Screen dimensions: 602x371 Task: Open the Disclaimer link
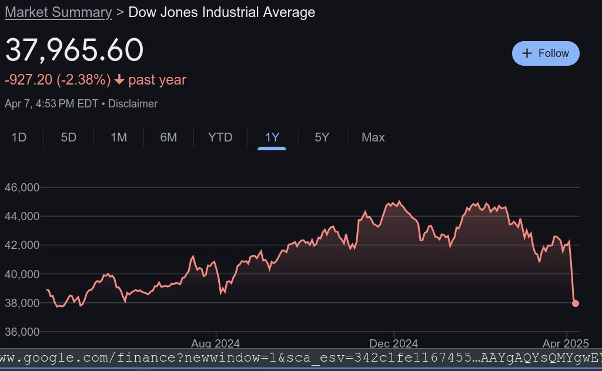click(x=133, y=103)
